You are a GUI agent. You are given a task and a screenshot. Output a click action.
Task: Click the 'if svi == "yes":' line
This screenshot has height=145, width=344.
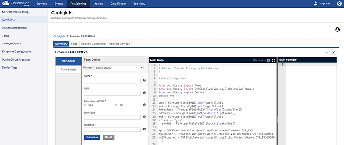coord(171,120)
